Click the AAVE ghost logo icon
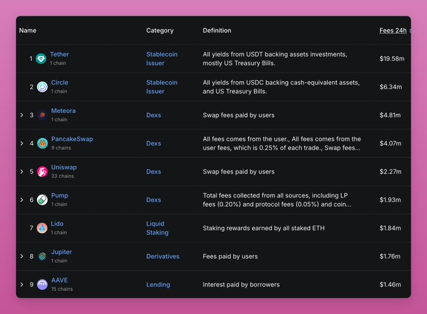427x314 pixels. click(x=42, y=285)
